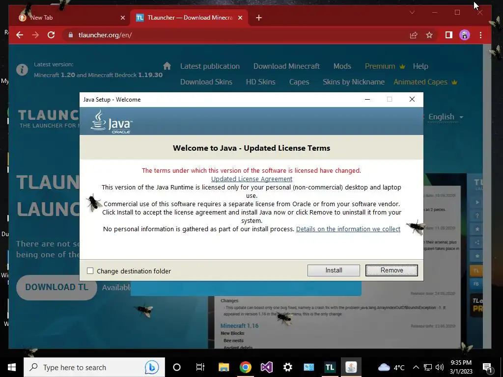Minimize the Java Setup dialog
This screenshot has width=503, height=377.
[367, 99]
